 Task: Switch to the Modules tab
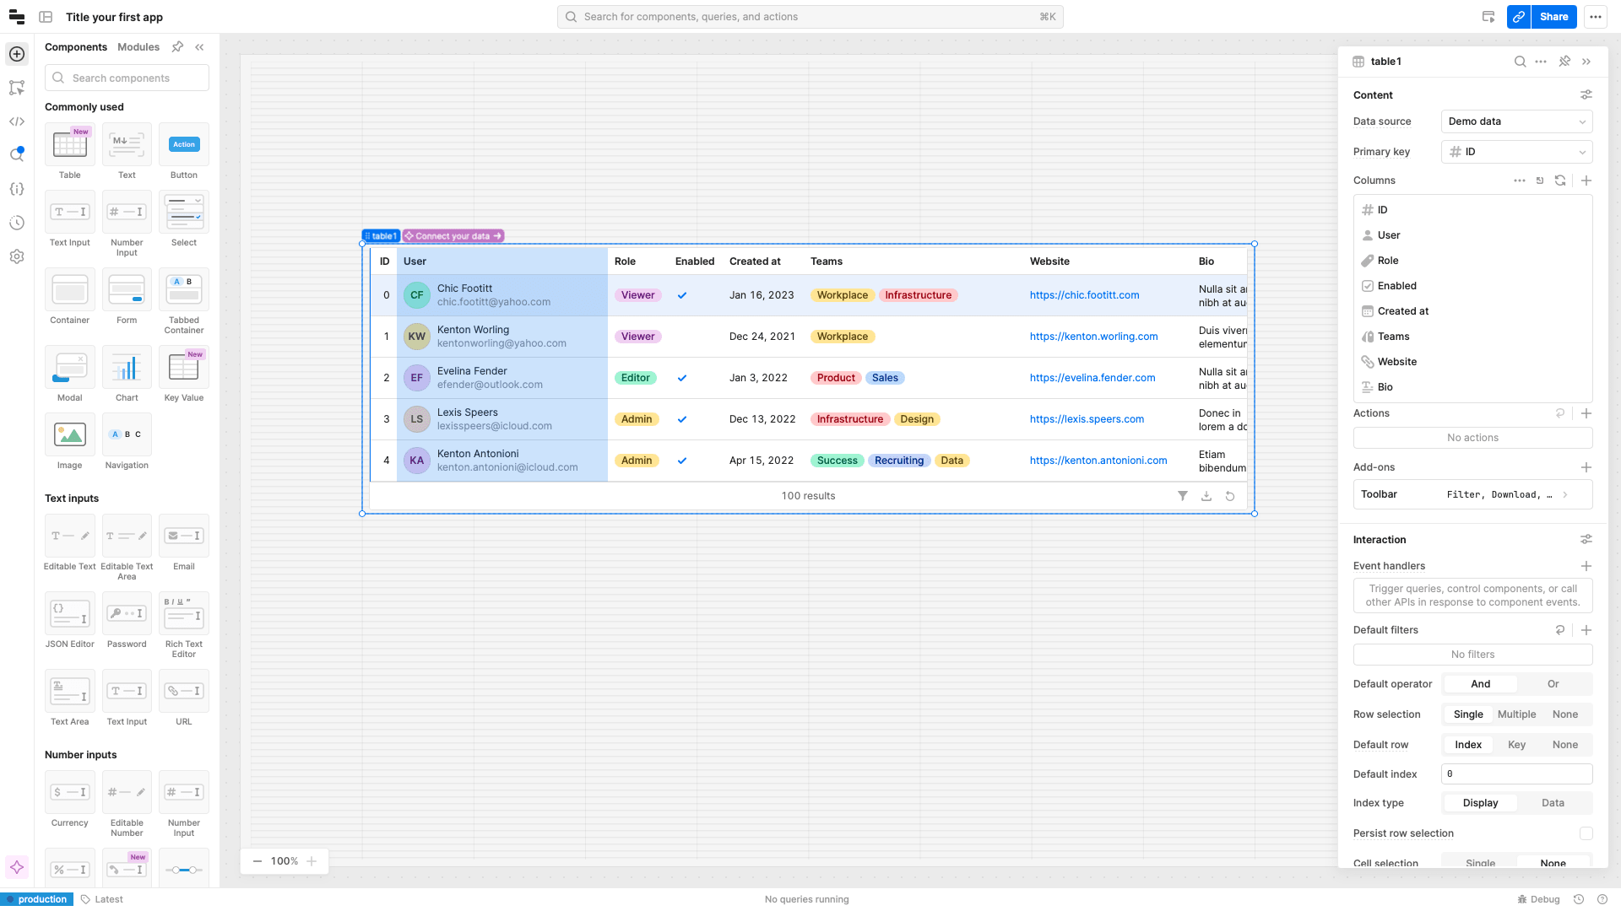[x=138, y=47]
